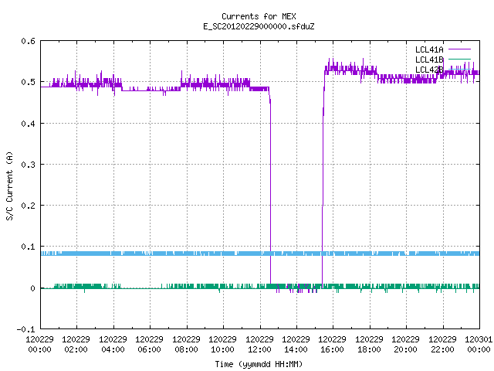Click the LCL41B legend label
The height and width of the screenshot is (371, 494).
pos(429,60)
